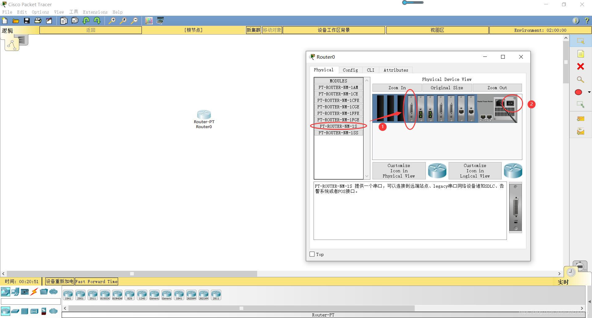Image resolution: width=592 pixels, height=318 pixels.
Task: Open the drawing palette icon
Action: pos(149,21)
